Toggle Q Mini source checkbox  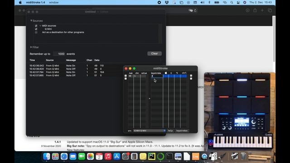click(x=36, y=29)
